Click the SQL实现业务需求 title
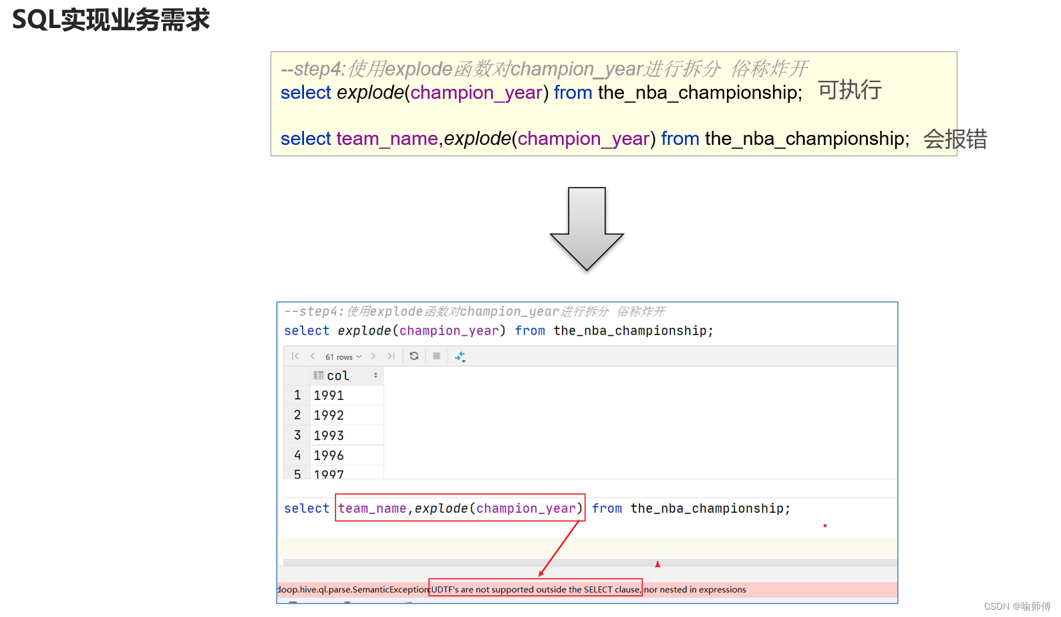This screenshot has height=617, width=1061. (x=111, y=20)
